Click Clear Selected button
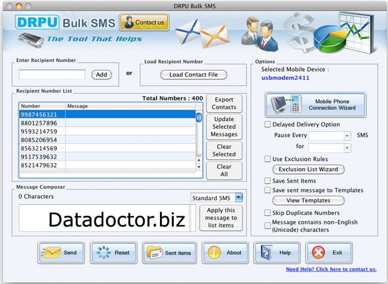388x284 pixels. click(x=224, y=150)
